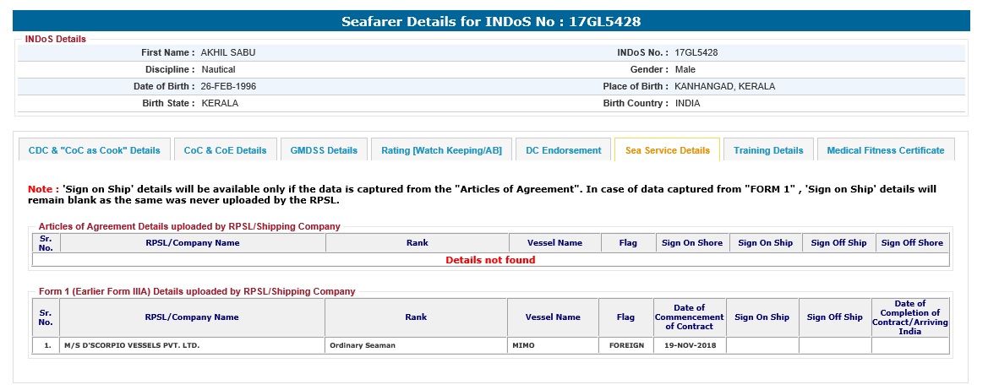Click the 19-NOV-2018 commencement date cell
This screenshot has width=999, height=390.
point(689,345)
